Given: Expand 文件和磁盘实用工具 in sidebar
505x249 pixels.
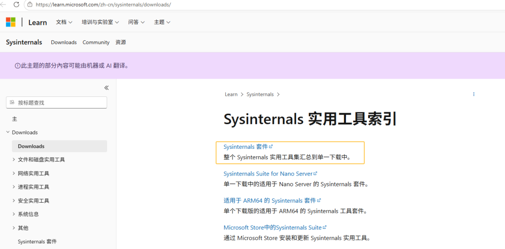Looking at the screenshot, I should (14, 160).
